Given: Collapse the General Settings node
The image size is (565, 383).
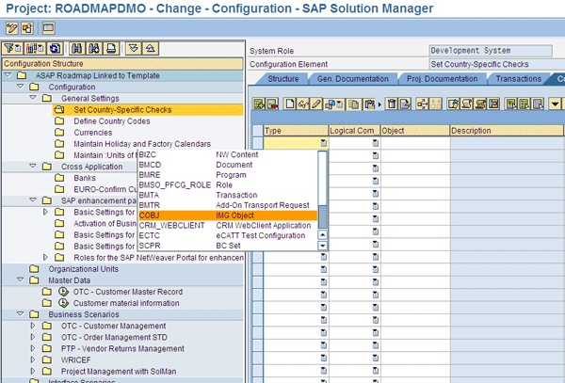Looking at the screenshot, I should coord(33,98).
